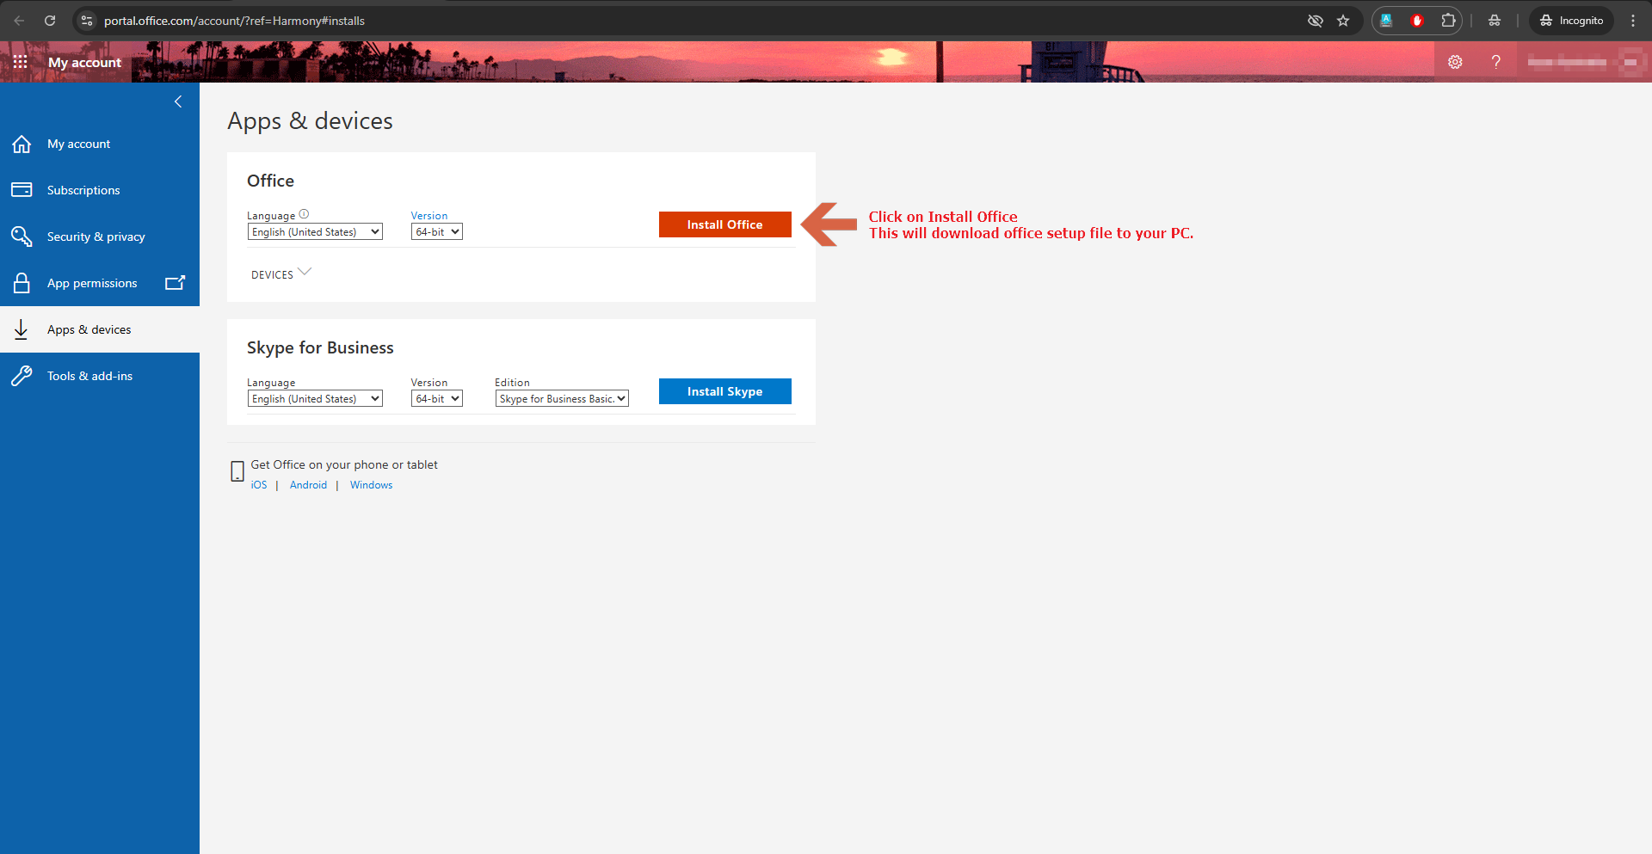Open the Skype Edition dropdown
The image size is (1652, 854).
562,399
